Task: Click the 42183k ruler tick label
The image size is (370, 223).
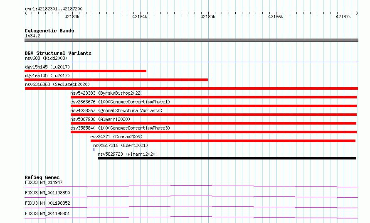Action: coord(72,17)
